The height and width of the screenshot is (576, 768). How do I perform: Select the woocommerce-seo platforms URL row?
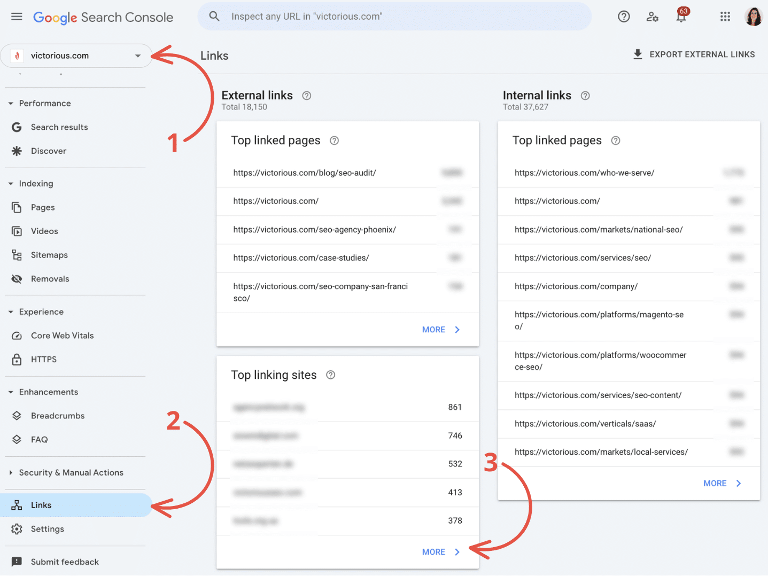(x=629, y=361)
